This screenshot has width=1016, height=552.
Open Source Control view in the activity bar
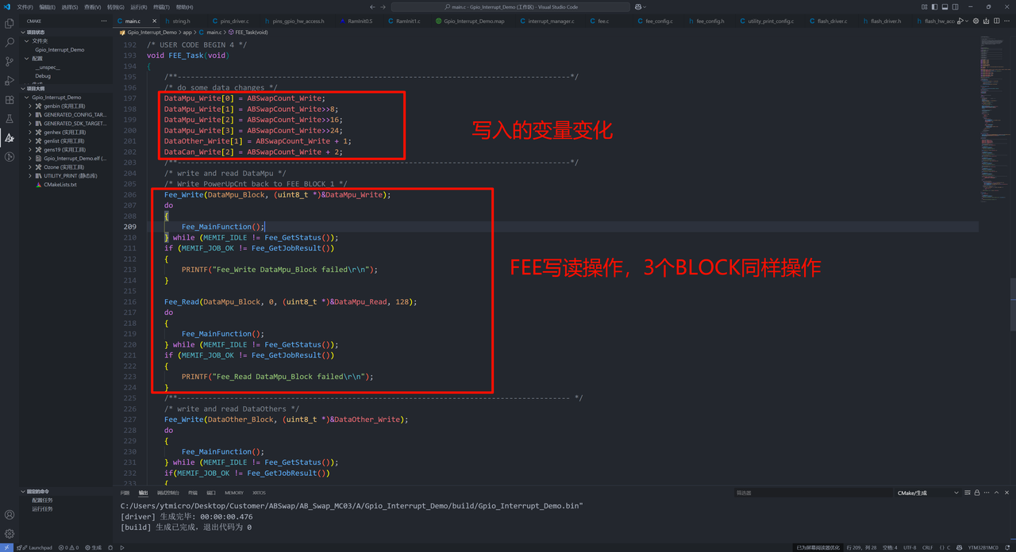[10, 62]
